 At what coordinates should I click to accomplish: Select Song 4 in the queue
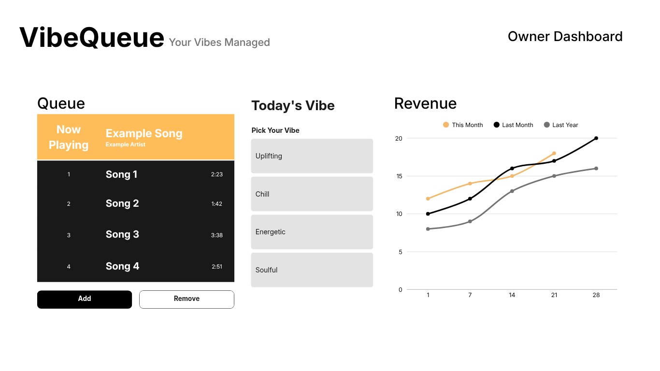point(136,266)
